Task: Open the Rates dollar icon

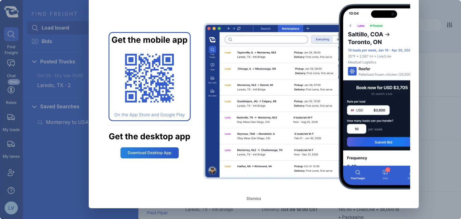Action: coord(11,90)
